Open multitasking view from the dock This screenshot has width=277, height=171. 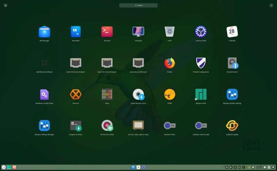tap(14, 167)
